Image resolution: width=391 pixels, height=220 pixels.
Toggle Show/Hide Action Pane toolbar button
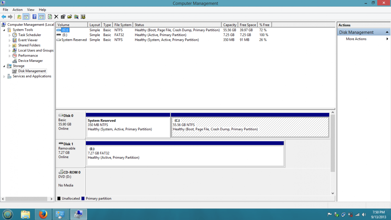(x=41, y=17)
